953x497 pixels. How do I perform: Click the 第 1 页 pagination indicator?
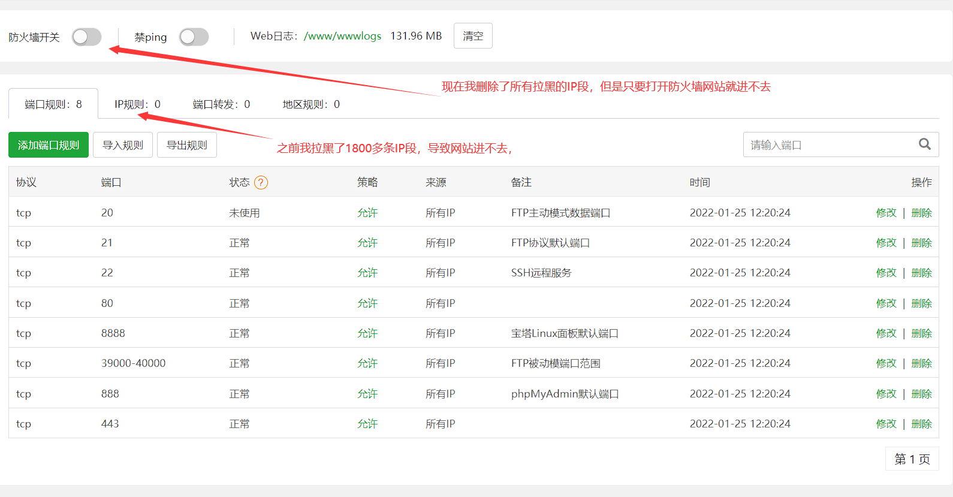pos(912,459)
